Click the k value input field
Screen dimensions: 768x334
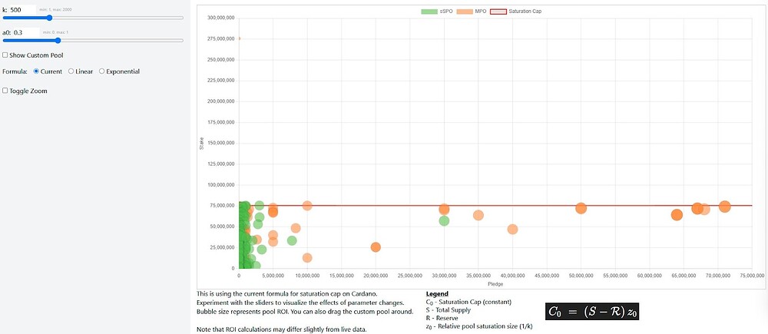[x=22, y=9]
